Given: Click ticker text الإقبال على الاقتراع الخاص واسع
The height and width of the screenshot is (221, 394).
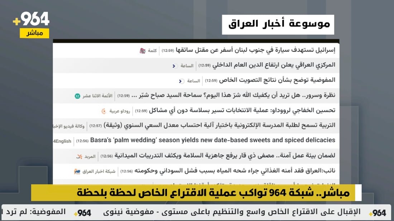Looking at the screenshot, I should coord(232,212).
